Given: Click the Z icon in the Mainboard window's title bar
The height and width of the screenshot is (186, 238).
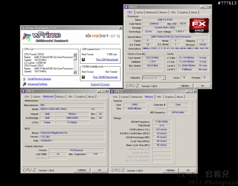Looking at the screenshot, I should point(23,91).
